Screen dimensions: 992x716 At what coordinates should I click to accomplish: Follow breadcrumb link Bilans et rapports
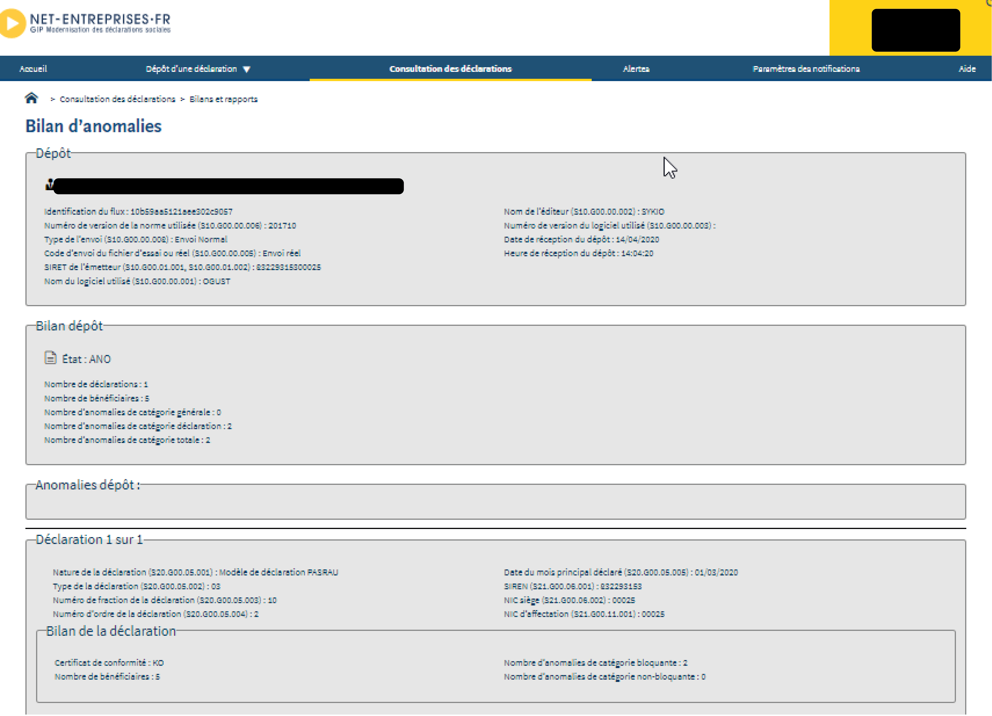(x=223, y=99)
